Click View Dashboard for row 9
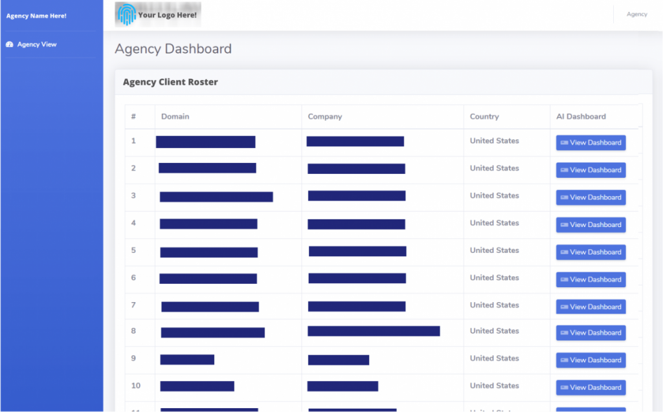Image resolution: width=663 pixels, height=412 pixels. (590, 360)
